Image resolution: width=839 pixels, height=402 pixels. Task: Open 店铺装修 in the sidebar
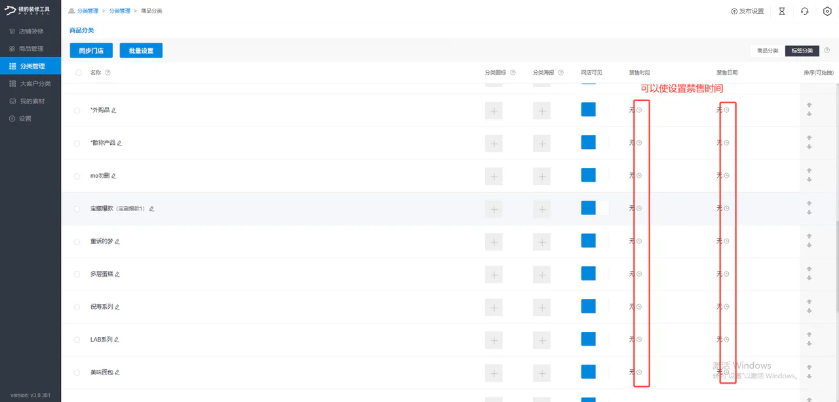30,31
